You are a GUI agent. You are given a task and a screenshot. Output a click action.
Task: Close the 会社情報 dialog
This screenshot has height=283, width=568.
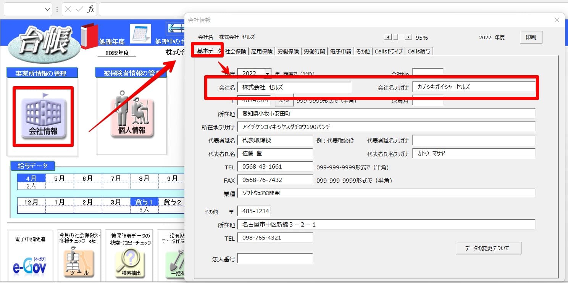[x=557, y=20]
